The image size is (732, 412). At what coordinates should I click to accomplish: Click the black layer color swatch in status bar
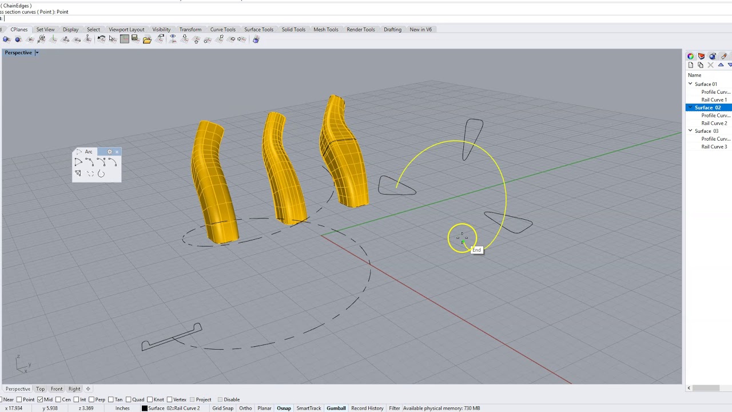(x=145, y=408)
